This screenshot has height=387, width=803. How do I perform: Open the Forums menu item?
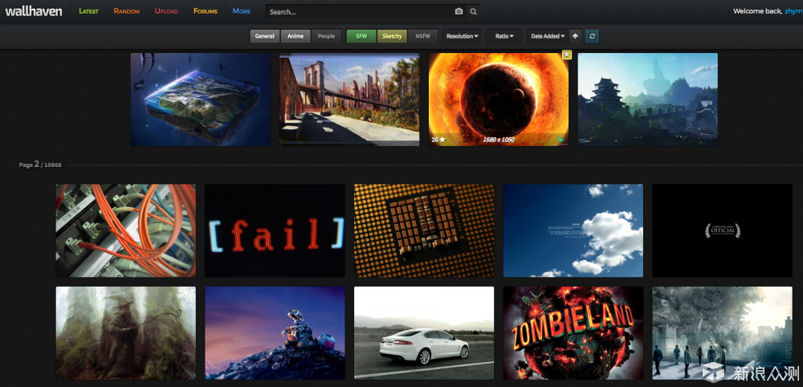coord(206,11)
